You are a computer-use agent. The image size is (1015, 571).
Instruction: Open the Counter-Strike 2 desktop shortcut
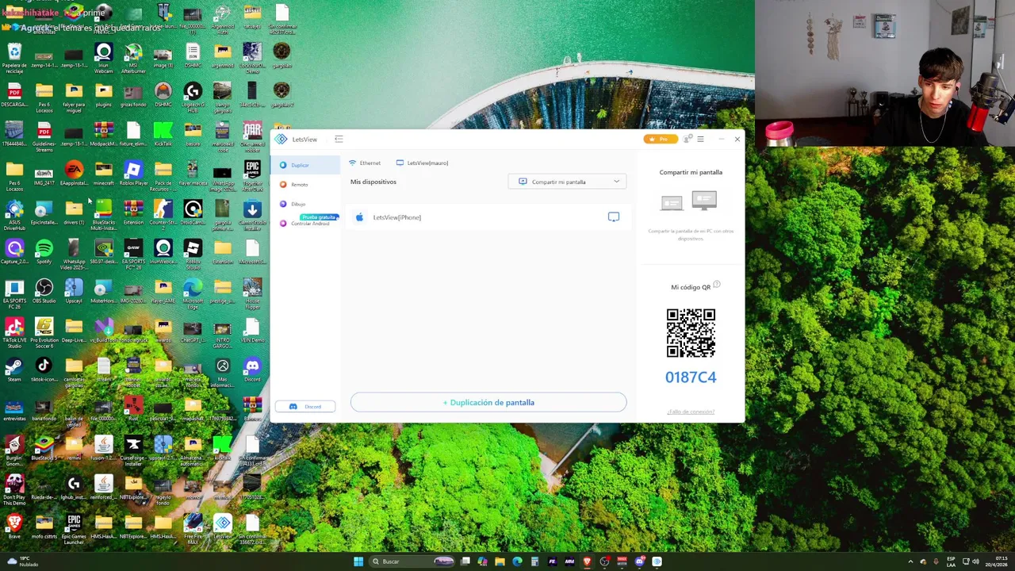(163, 214)
